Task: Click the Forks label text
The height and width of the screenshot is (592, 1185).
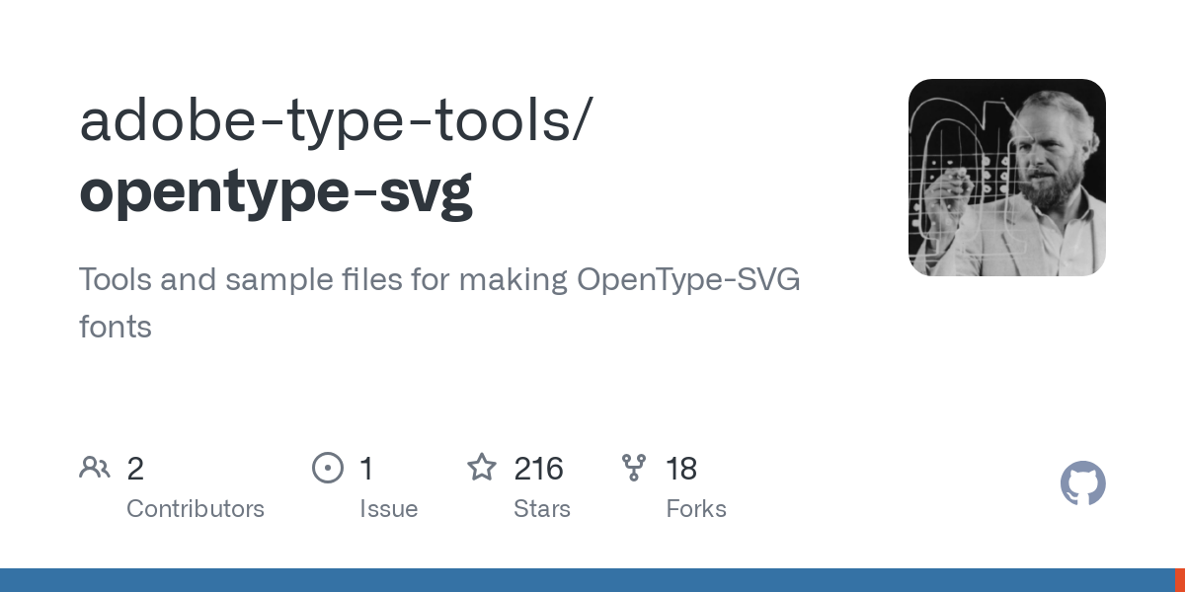Action: point(696,508)
